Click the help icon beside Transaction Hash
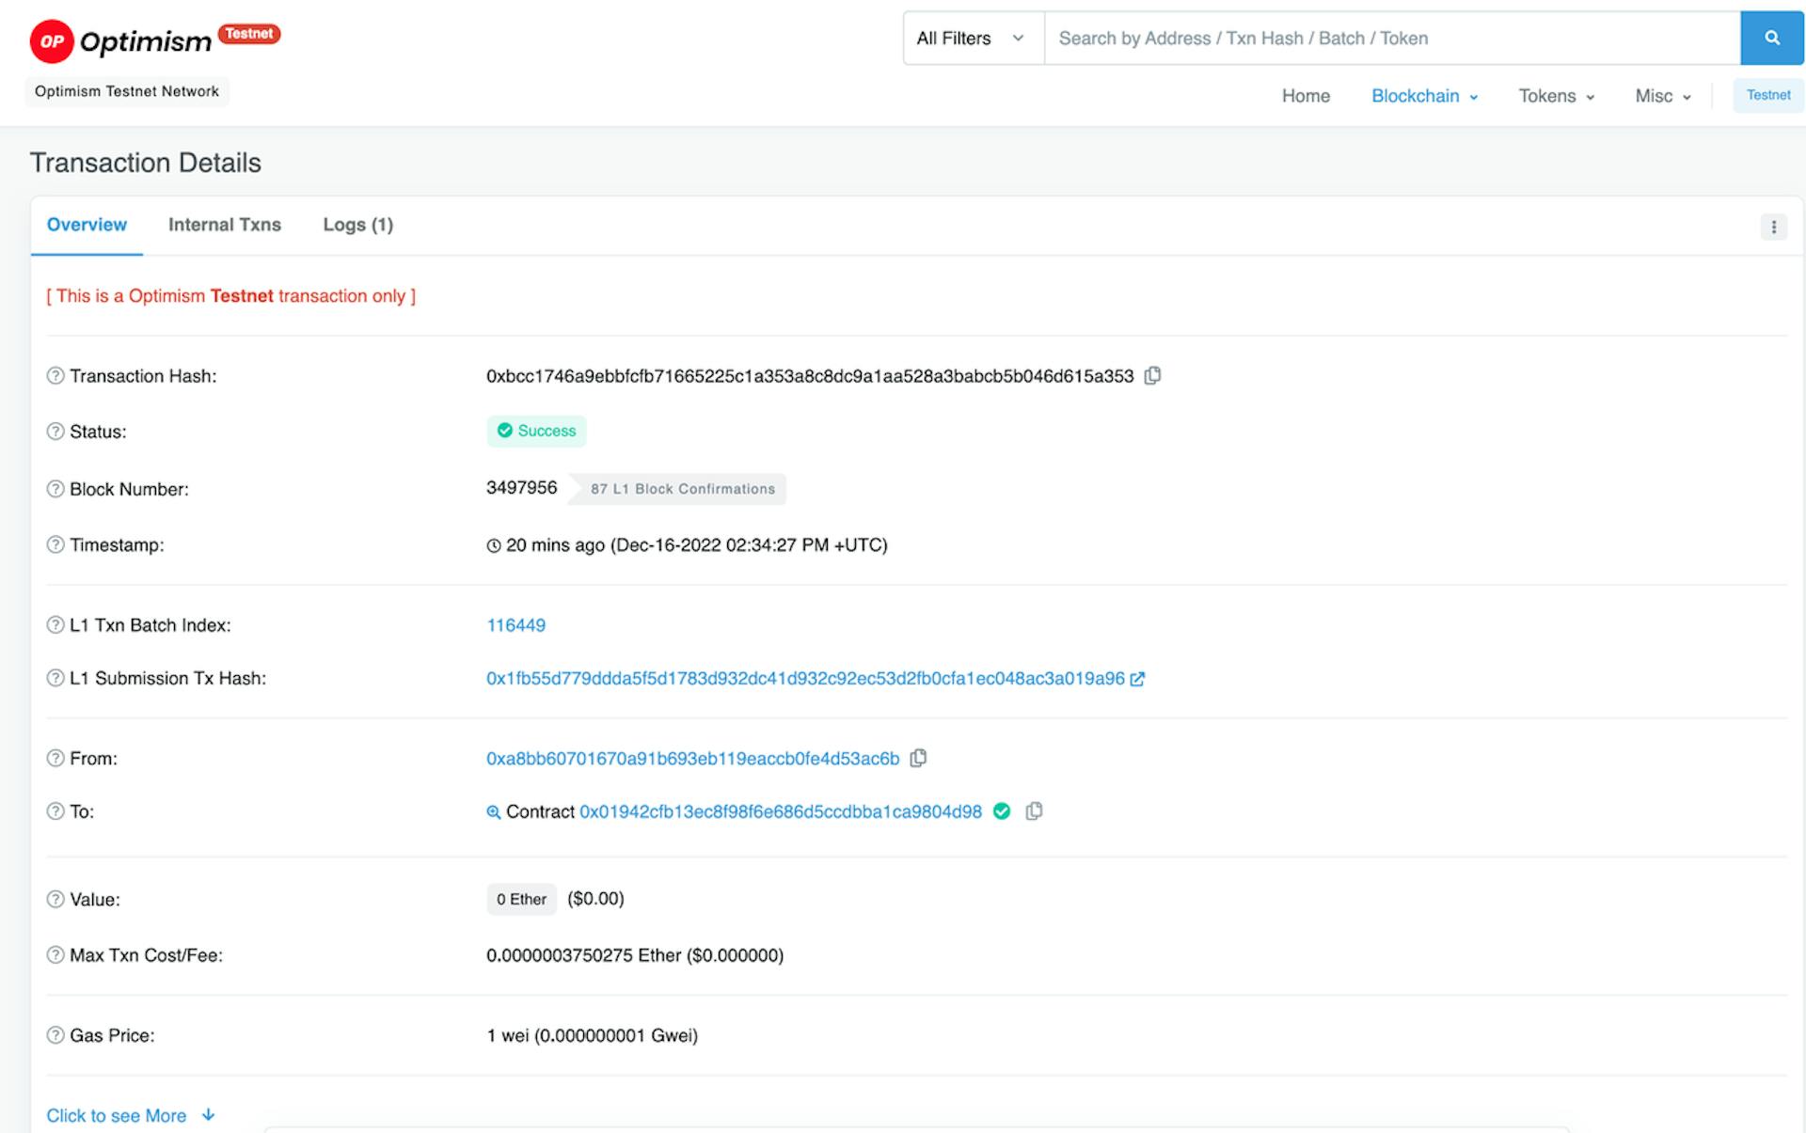Screen dimensions: 1806x1133 (55, 376)
